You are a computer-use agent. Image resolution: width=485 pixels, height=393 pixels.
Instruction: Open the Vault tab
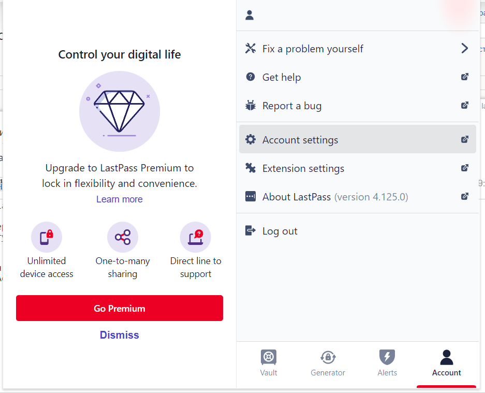(x=269, y=362)
